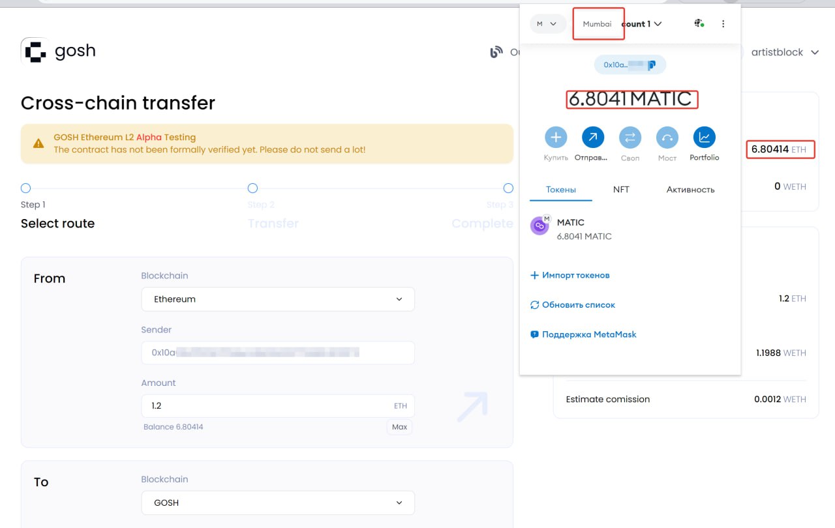Open the artistblock user dropdown

click(785, 52)
